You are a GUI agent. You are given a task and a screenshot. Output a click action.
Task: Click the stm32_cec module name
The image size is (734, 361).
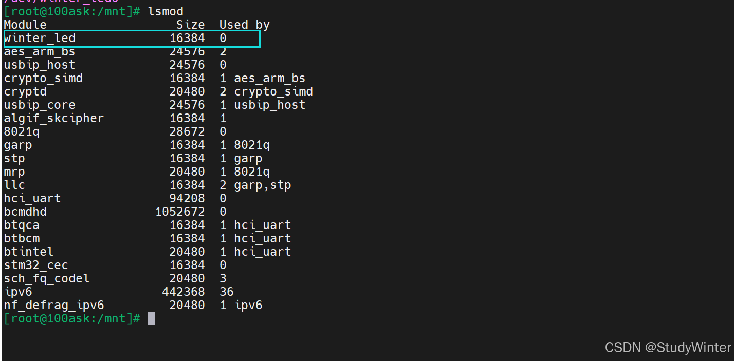point(36,265)
